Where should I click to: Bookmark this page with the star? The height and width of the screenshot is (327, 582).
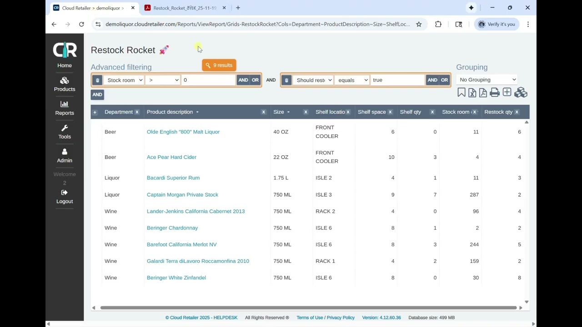click(x=419, y=24)
